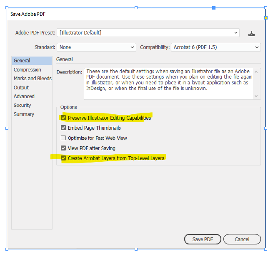The image size is (268, 254).
Task: Expand the Standard dropdown
Action: point(97,47)
